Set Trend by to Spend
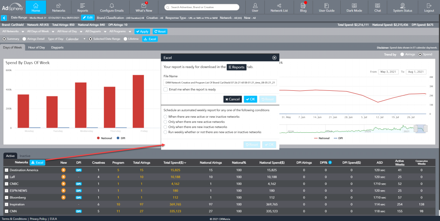This screenshot has width=440, height=221. [420, 54]
